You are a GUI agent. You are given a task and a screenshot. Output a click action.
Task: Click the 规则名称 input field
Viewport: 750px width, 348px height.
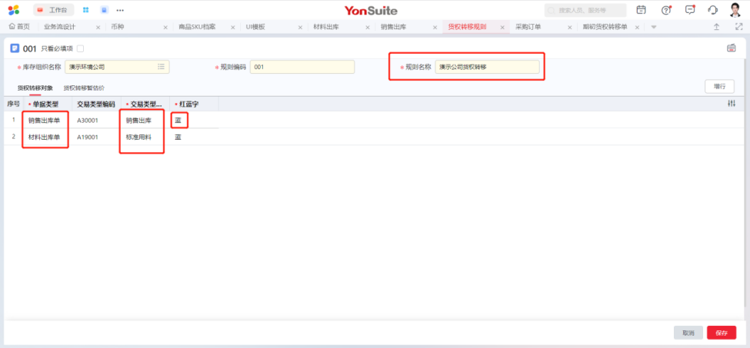coord(487,67)
